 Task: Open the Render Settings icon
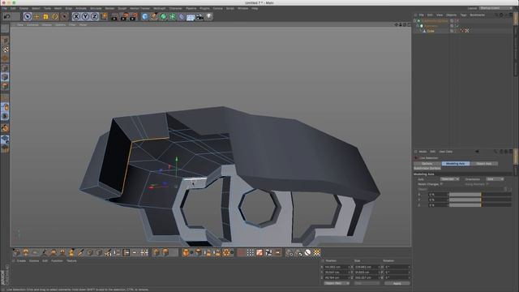(134, 16)
